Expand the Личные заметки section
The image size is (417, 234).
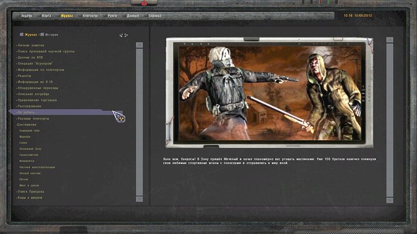pyautogui.click(x=31, y=45)
